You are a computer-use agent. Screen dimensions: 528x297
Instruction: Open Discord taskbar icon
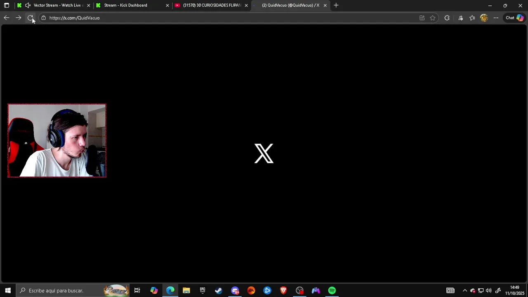coord(235,290)
